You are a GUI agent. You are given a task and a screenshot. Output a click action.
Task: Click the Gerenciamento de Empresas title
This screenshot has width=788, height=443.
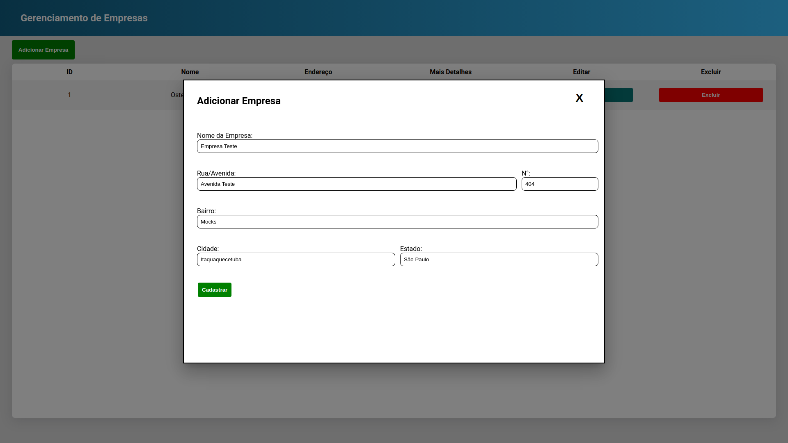pos(84,18)
